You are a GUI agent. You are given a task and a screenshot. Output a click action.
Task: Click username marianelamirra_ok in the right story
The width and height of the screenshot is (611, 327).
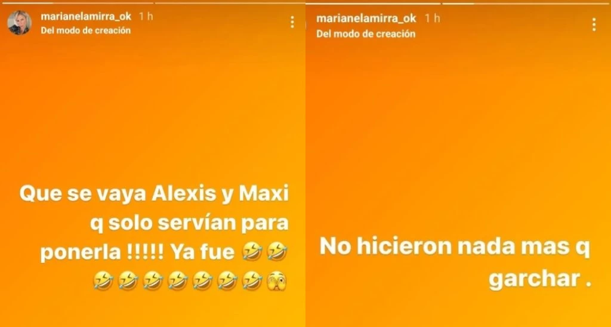tap(366, 18)
